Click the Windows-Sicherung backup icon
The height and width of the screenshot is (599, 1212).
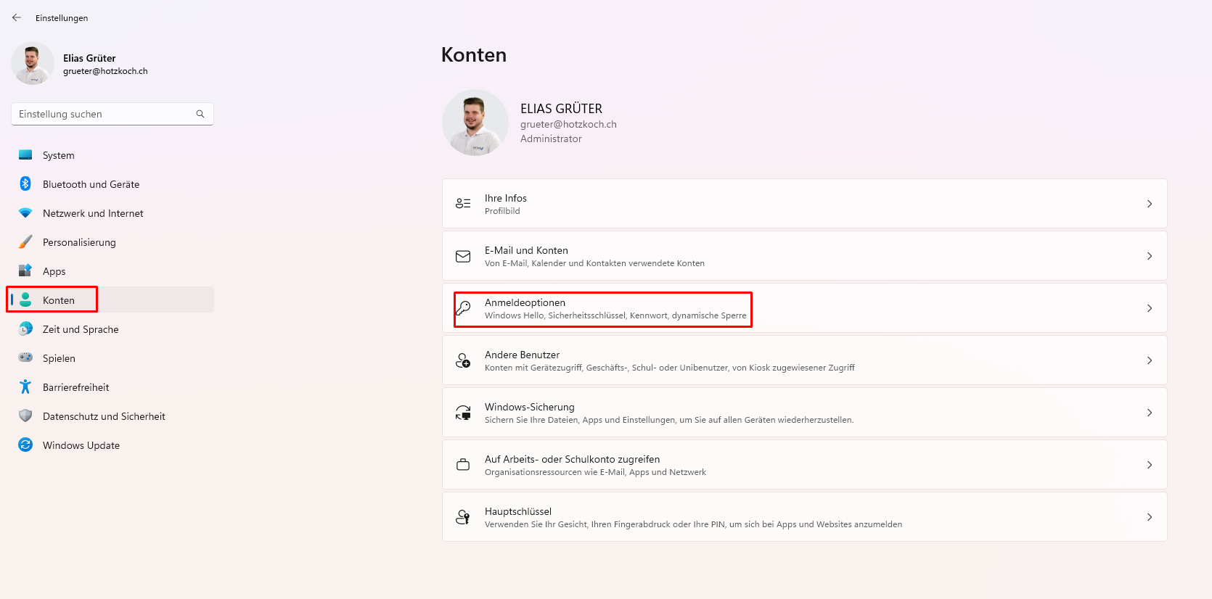(x=463, y=413)
